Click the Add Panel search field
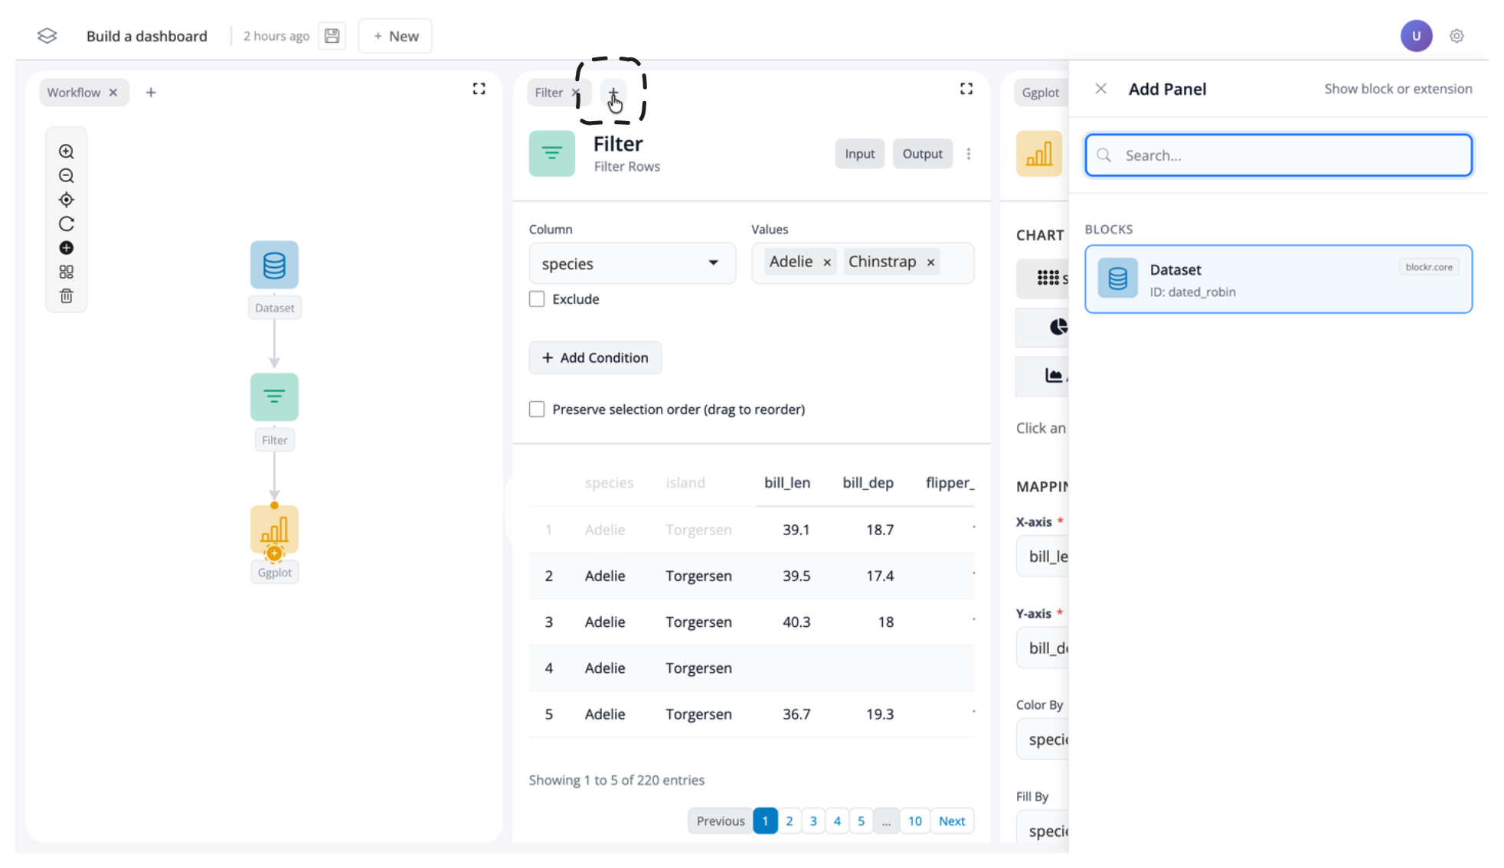 (x=1279, y=155)
